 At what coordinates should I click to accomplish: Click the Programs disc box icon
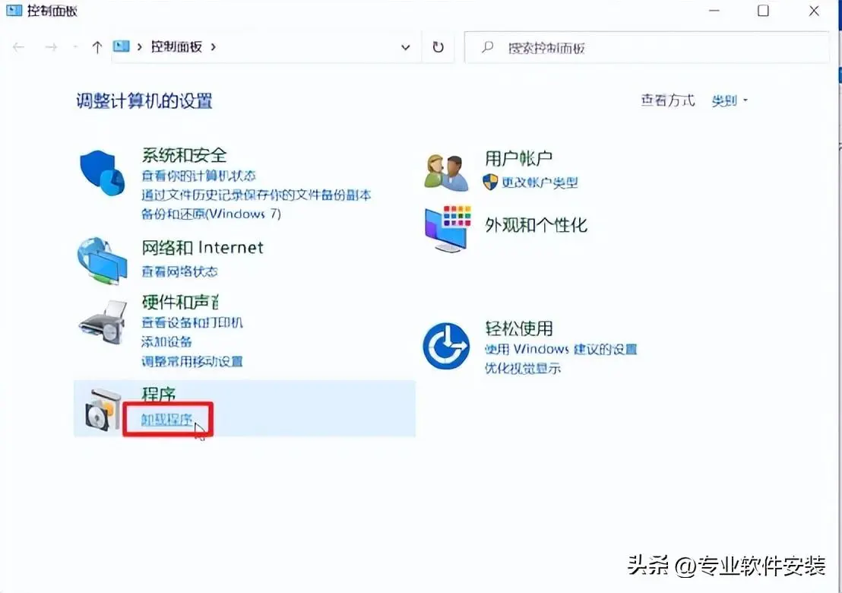[x=103, y=410]
